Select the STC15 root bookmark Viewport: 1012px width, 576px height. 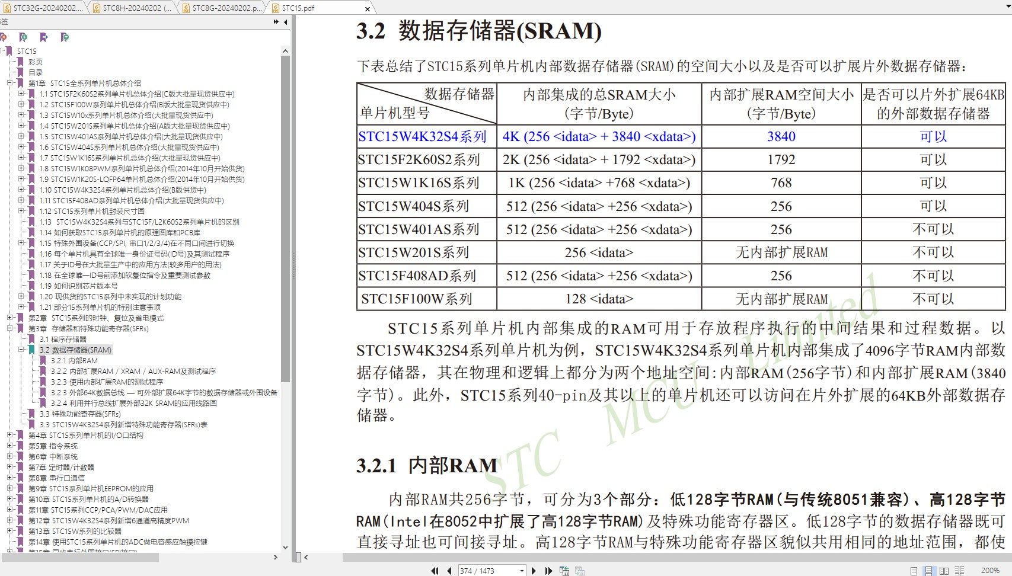point(27,51)
